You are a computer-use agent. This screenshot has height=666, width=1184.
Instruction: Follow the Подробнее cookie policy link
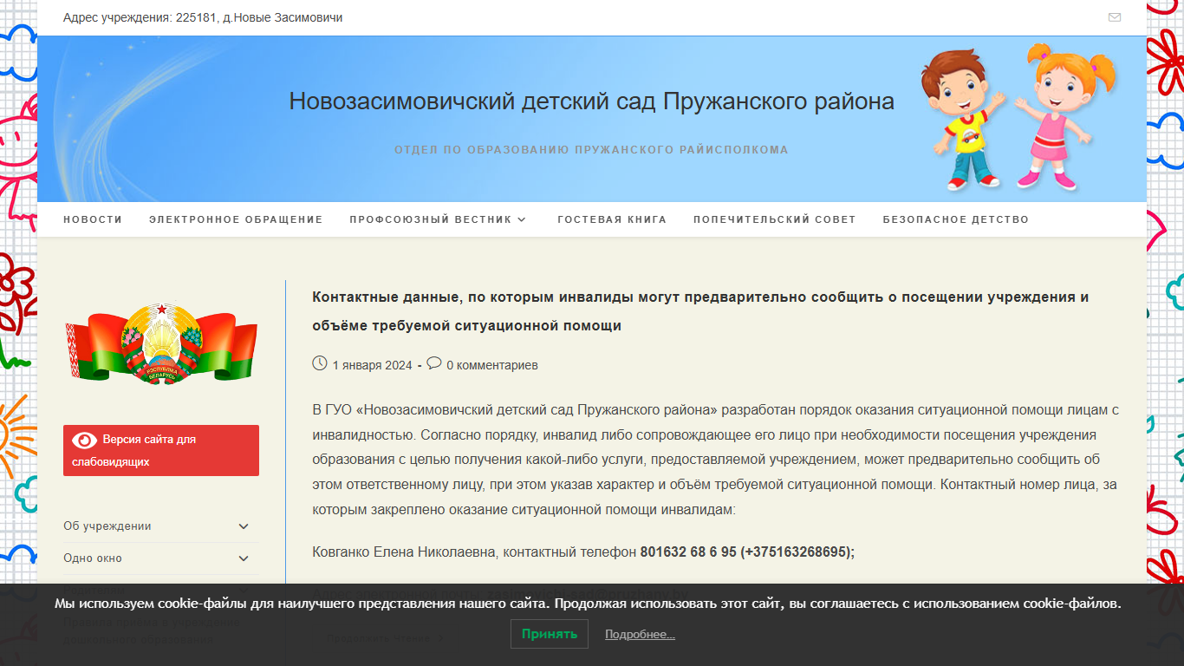coord(640,635)
